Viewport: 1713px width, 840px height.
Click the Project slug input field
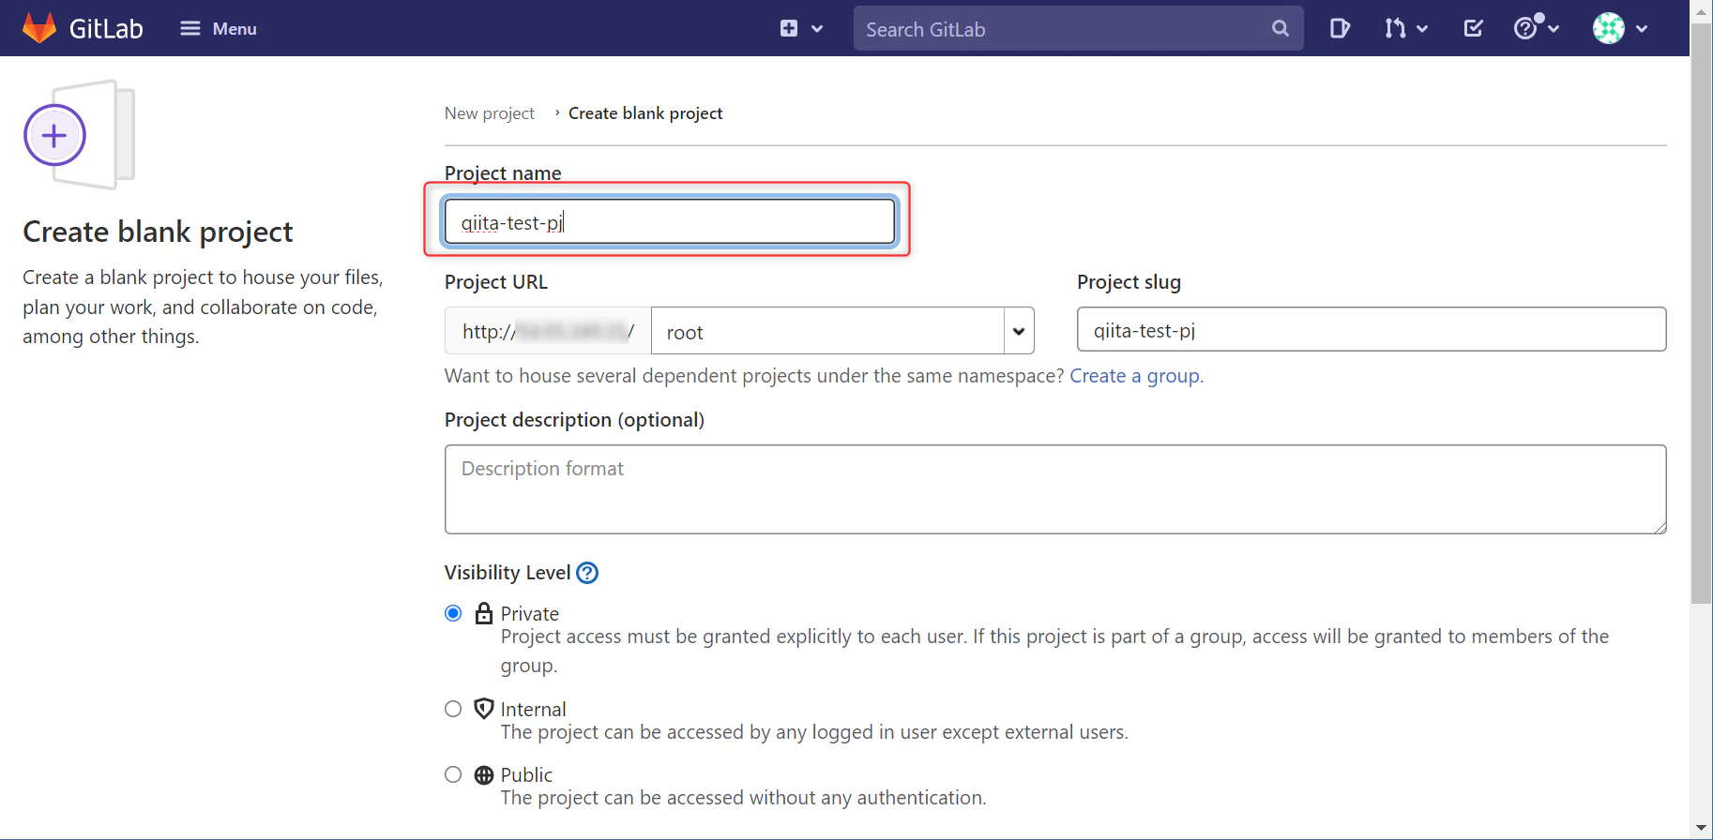tap(1372, 330)
